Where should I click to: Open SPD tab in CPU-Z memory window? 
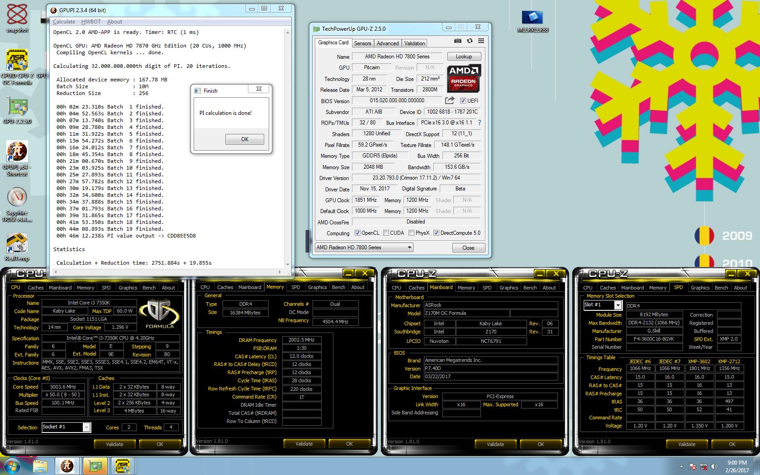coord(296,287)
